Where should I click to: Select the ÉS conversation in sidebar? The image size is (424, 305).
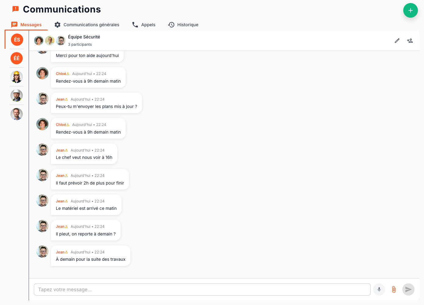point(17,40)
